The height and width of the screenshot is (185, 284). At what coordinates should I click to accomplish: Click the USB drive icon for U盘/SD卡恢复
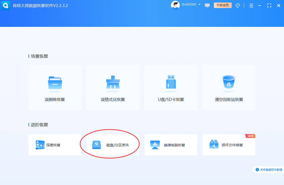click(171, 82)
